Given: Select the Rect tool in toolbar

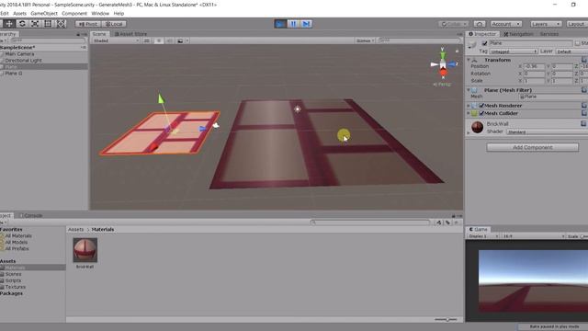Looking at the screenshot, I should 48,24.
